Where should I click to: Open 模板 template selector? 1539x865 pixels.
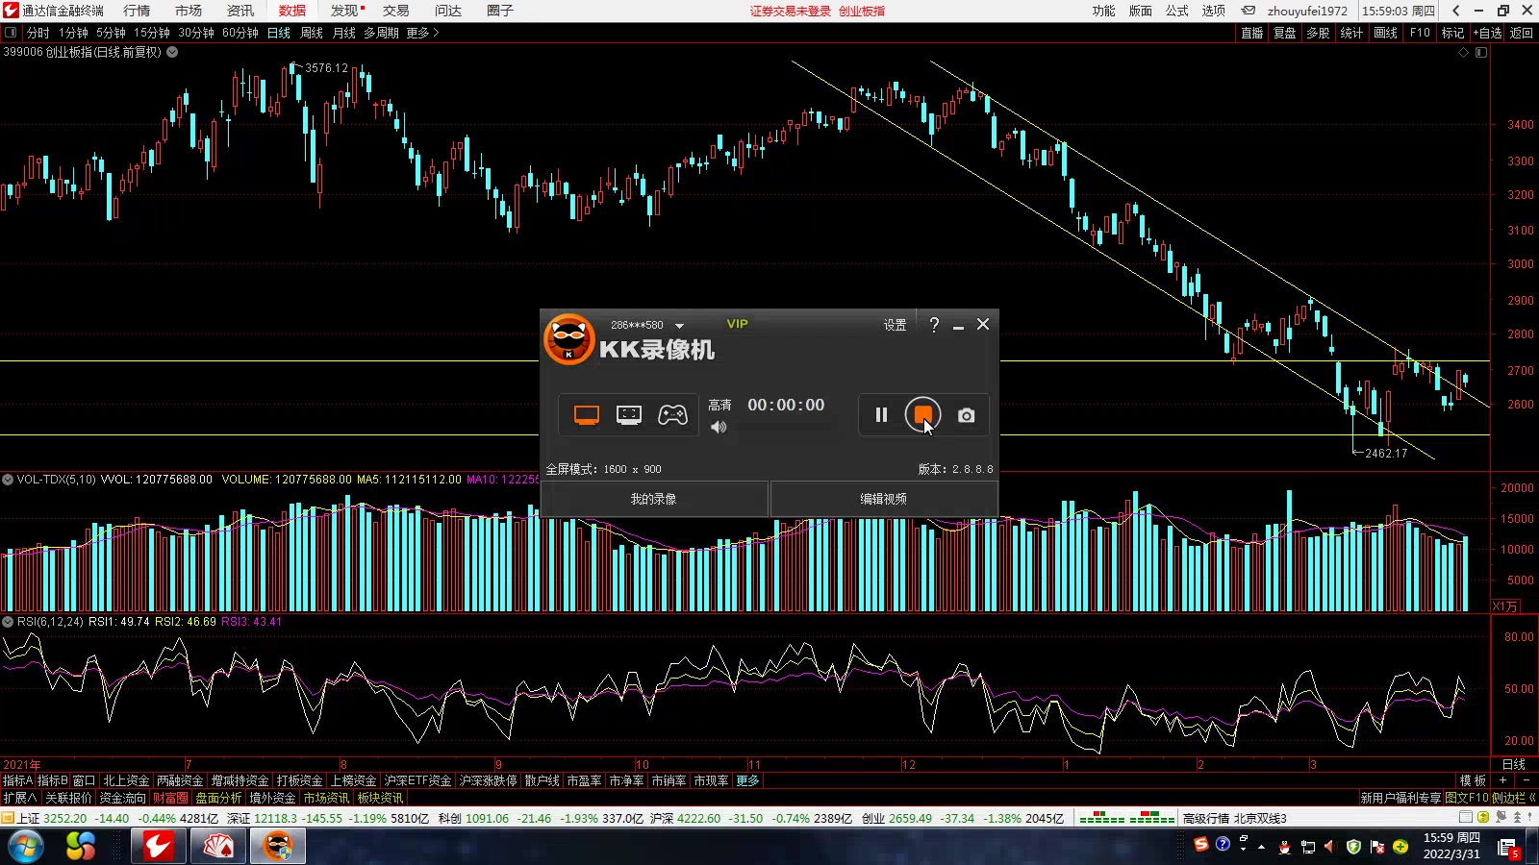click(x=1473, y=780)
